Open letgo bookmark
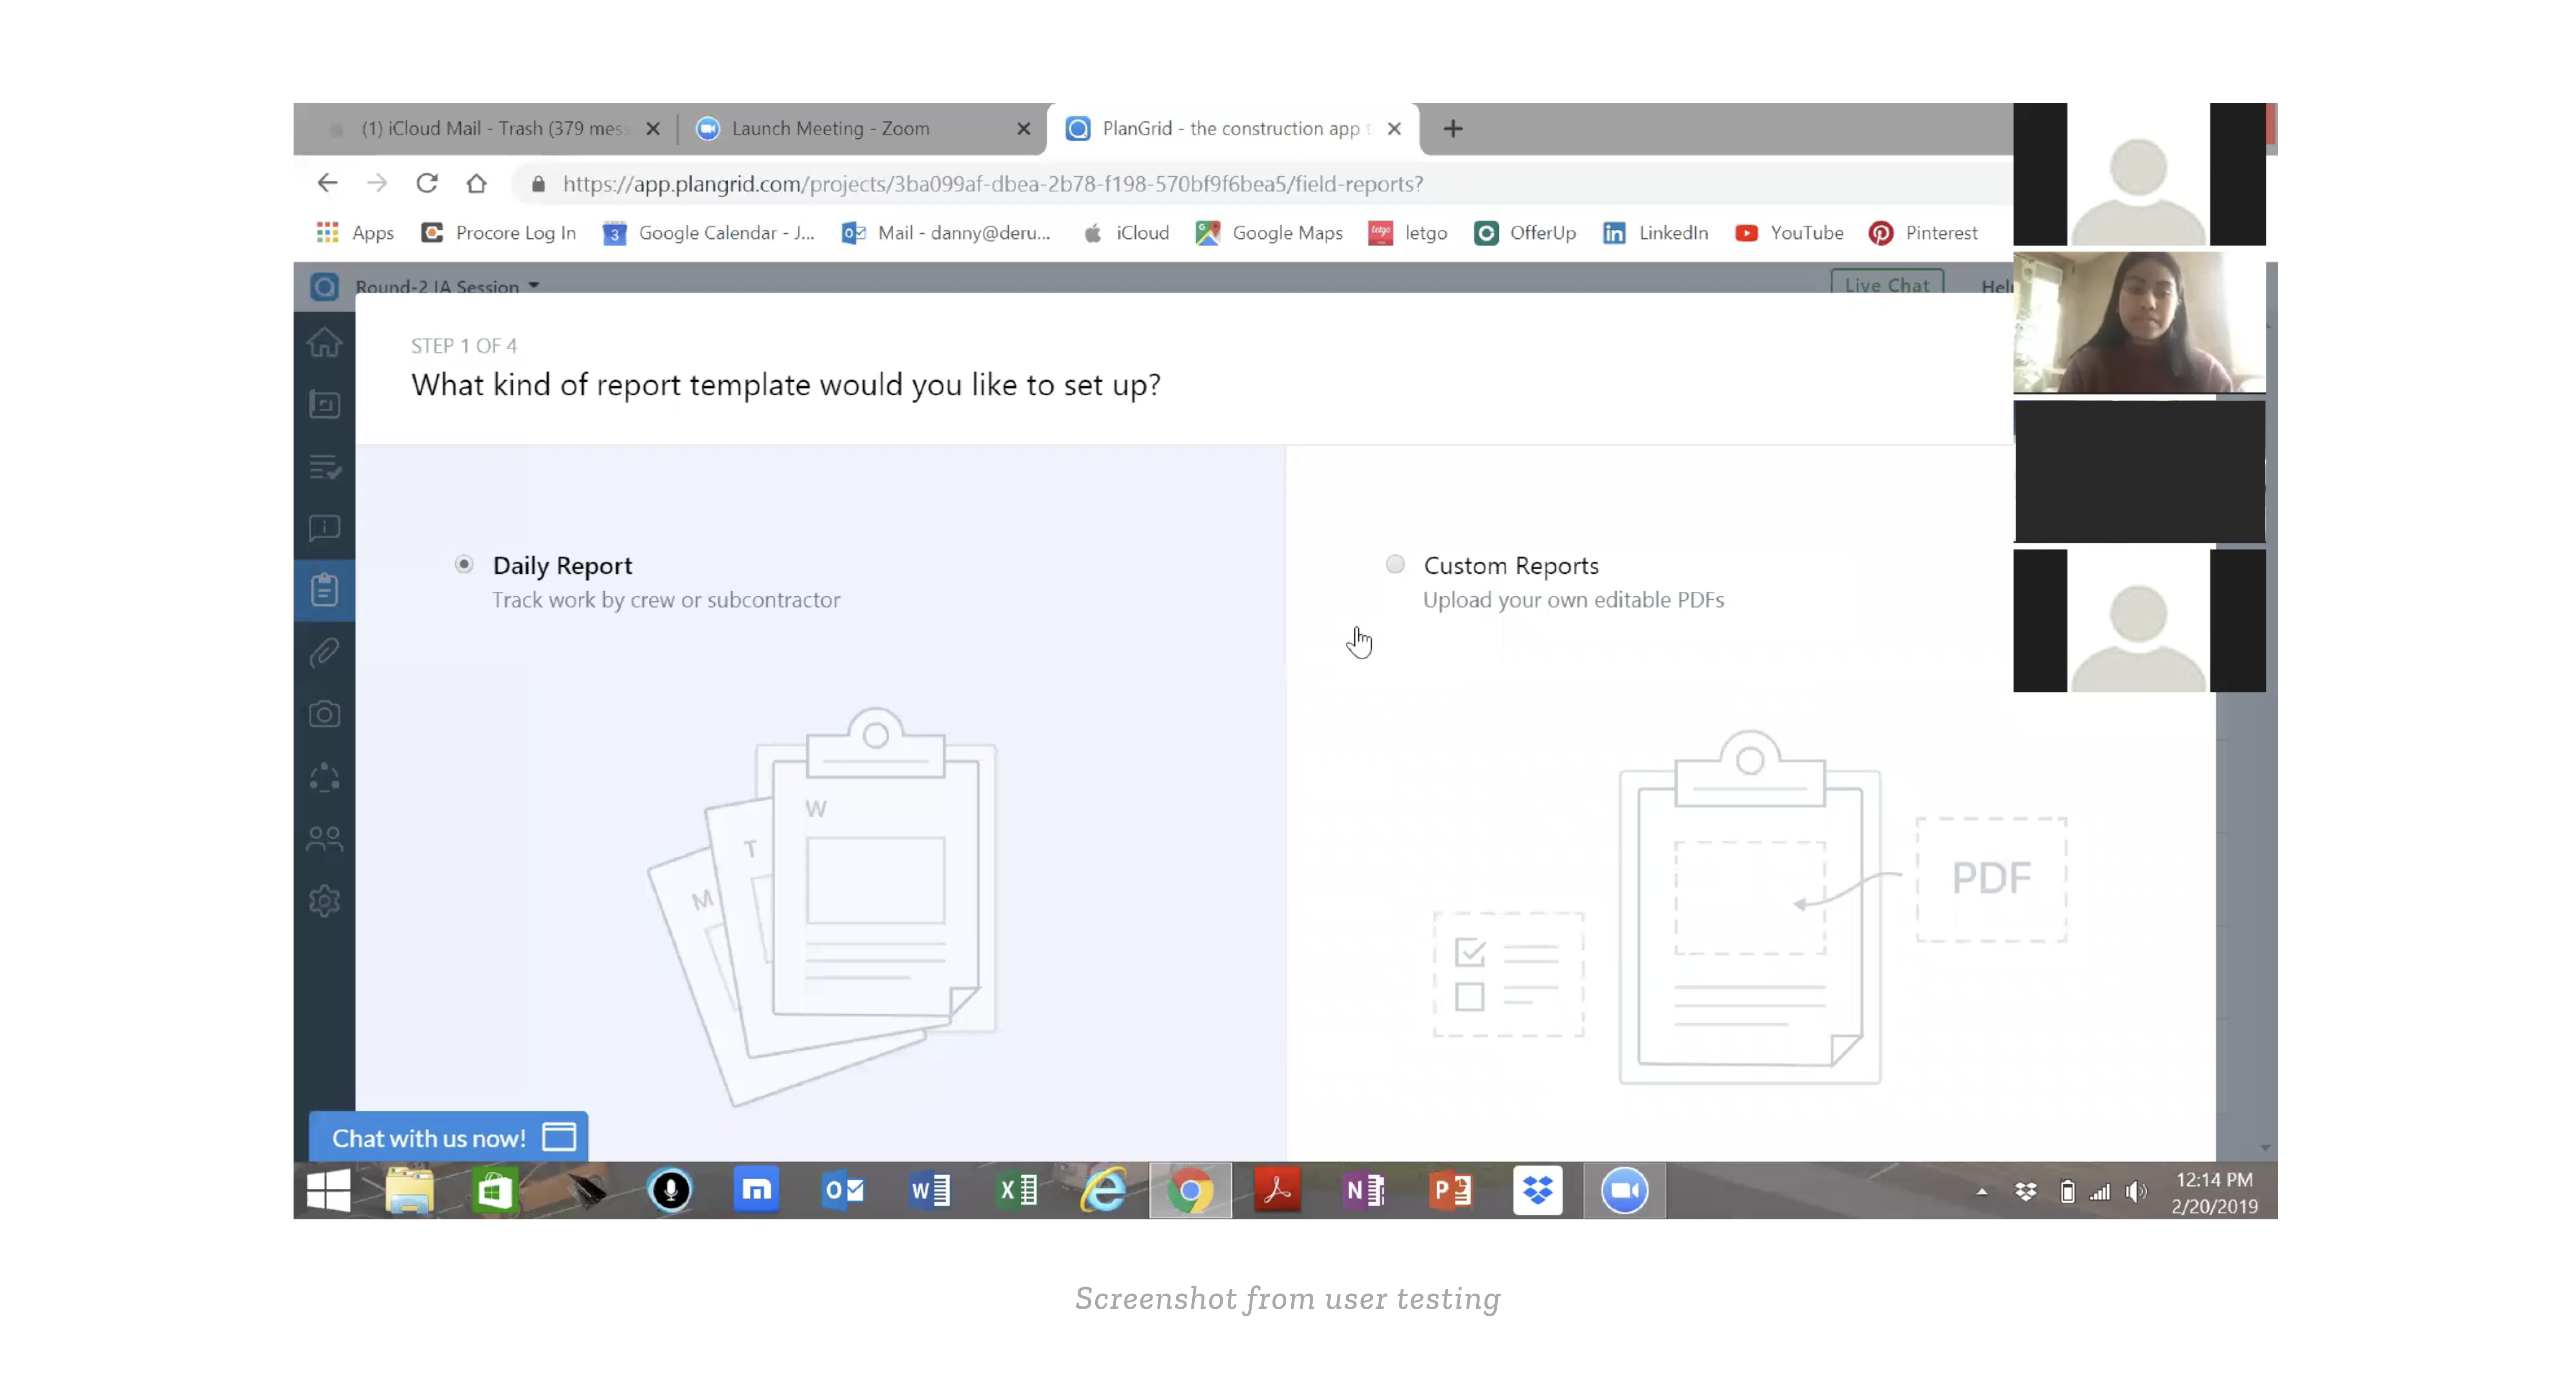 [x=1408, y=233]
